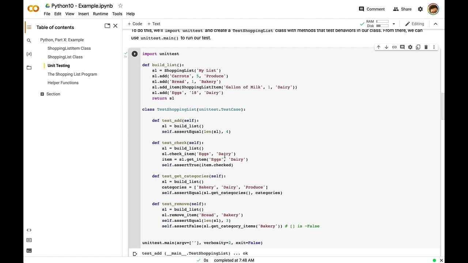Add a new Section in contents

[50, 94]
